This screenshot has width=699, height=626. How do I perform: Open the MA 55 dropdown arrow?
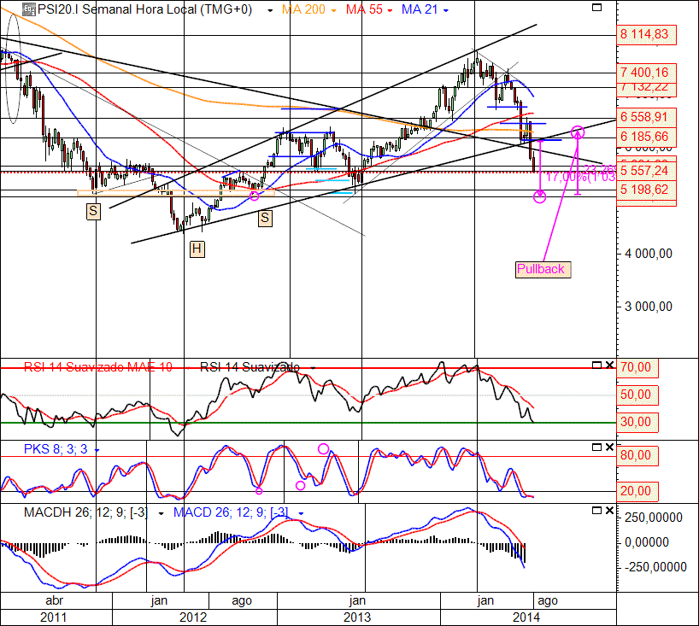390,11
